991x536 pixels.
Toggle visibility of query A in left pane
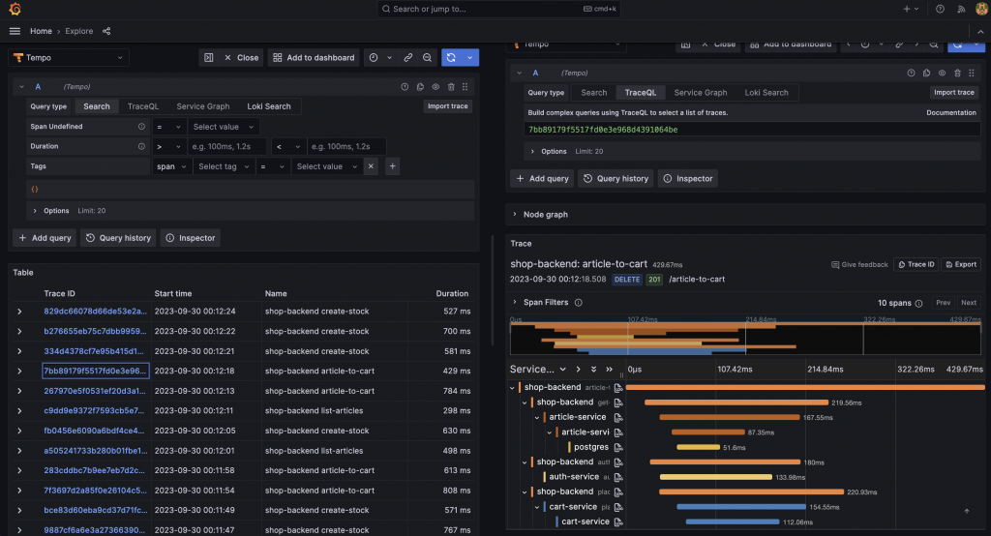pos(435,87)
